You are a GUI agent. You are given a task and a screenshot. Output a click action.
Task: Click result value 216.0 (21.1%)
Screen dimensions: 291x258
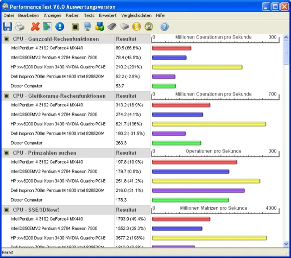pos(129,191)
